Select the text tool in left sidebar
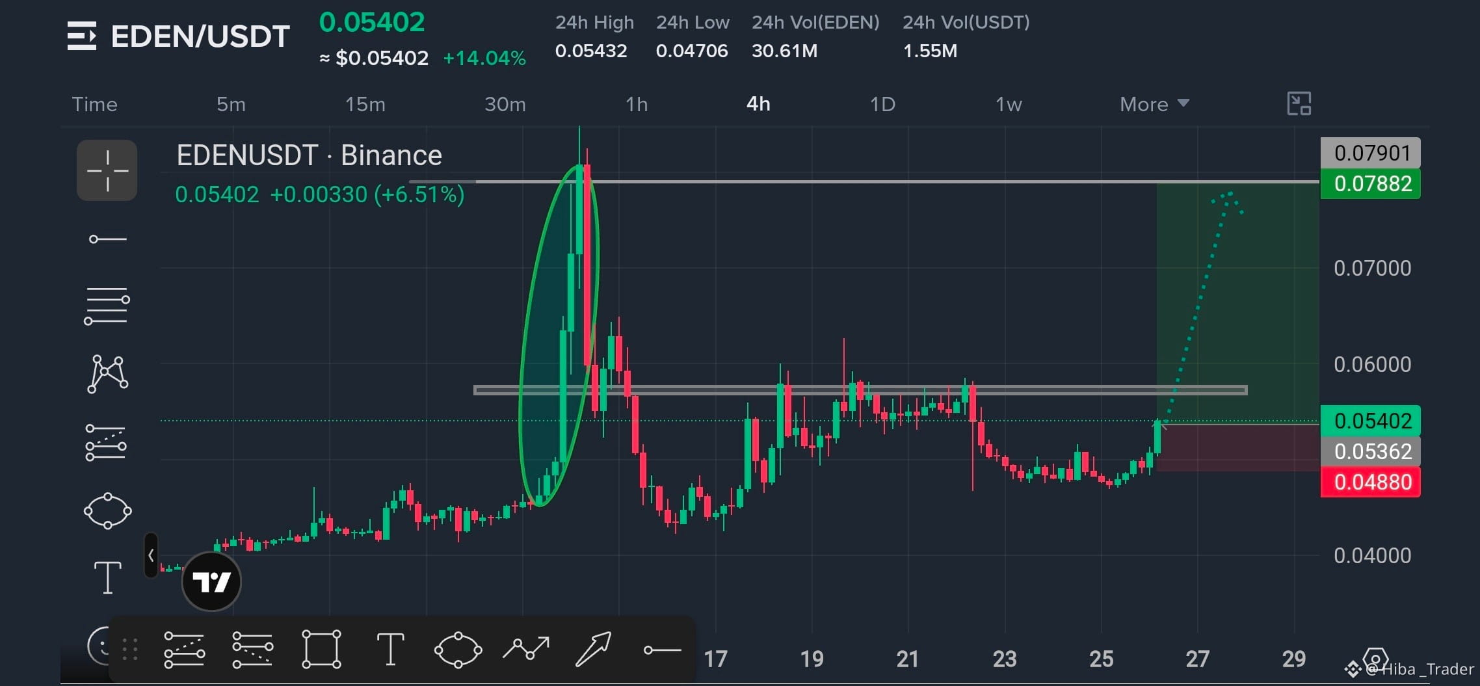 pyautogui.click(x=108, y=577)
